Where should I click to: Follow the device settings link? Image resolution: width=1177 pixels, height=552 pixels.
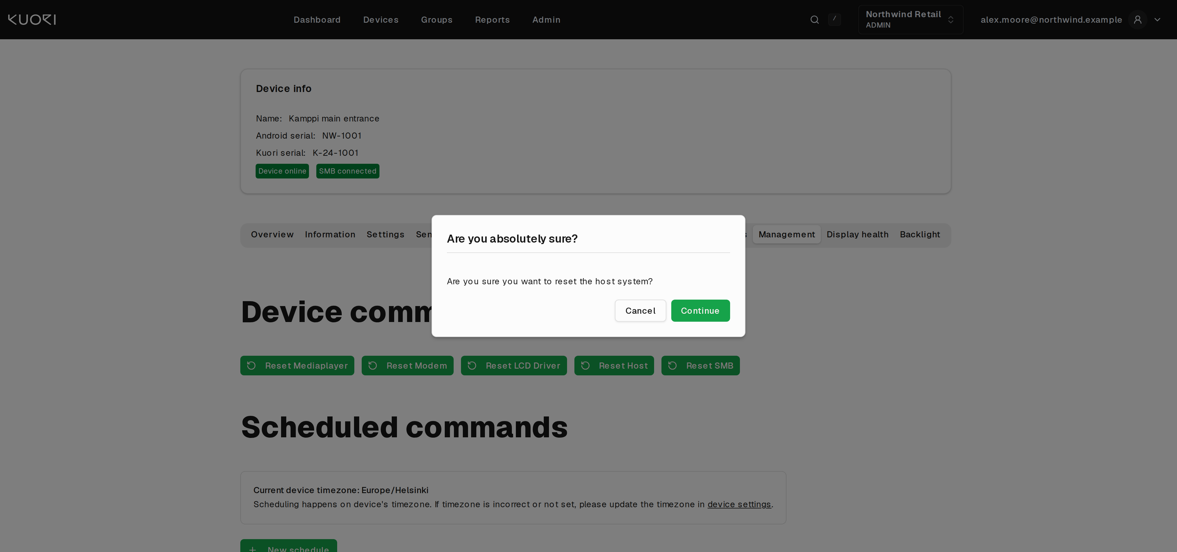[x=739, y=504]
